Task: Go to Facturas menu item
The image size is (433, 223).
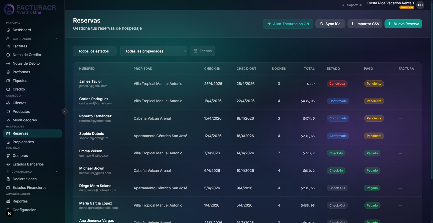Action: (20, 46)
